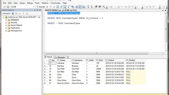Toggle Include Actual Execution Plan
169x95 pixels.
pos(69,7)
